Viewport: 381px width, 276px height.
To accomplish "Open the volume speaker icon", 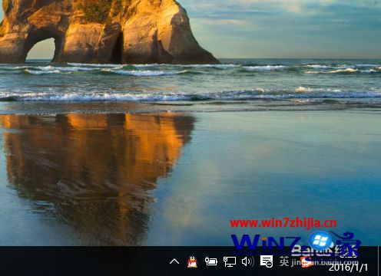I will pos(248,261).
